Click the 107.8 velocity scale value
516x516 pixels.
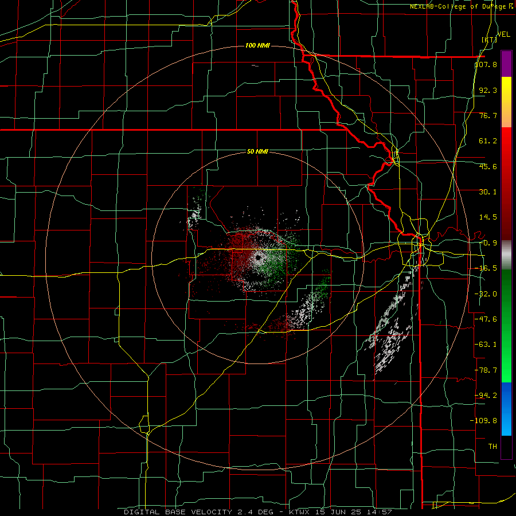tap(486, 64)
